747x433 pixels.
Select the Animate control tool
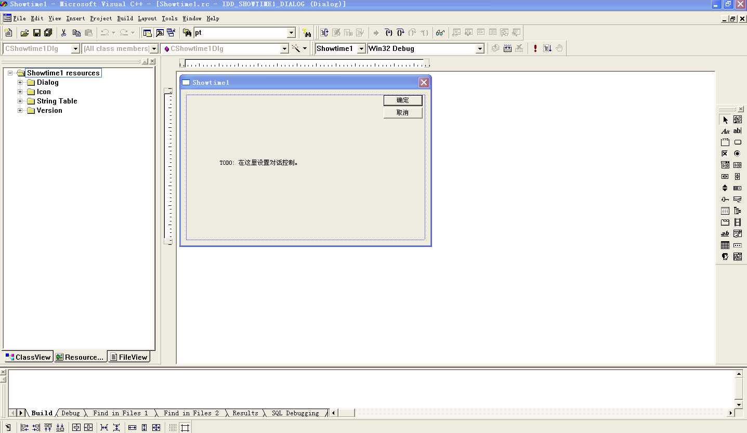[x=738, y=222]
